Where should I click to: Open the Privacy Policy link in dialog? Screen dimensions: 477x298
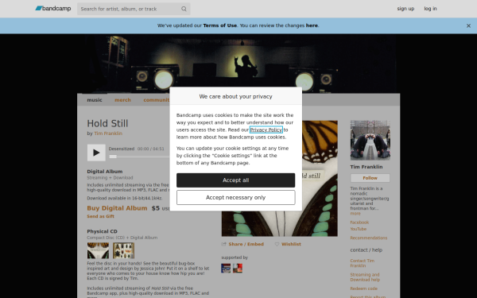pyautogui.click(x=266, y=130)
